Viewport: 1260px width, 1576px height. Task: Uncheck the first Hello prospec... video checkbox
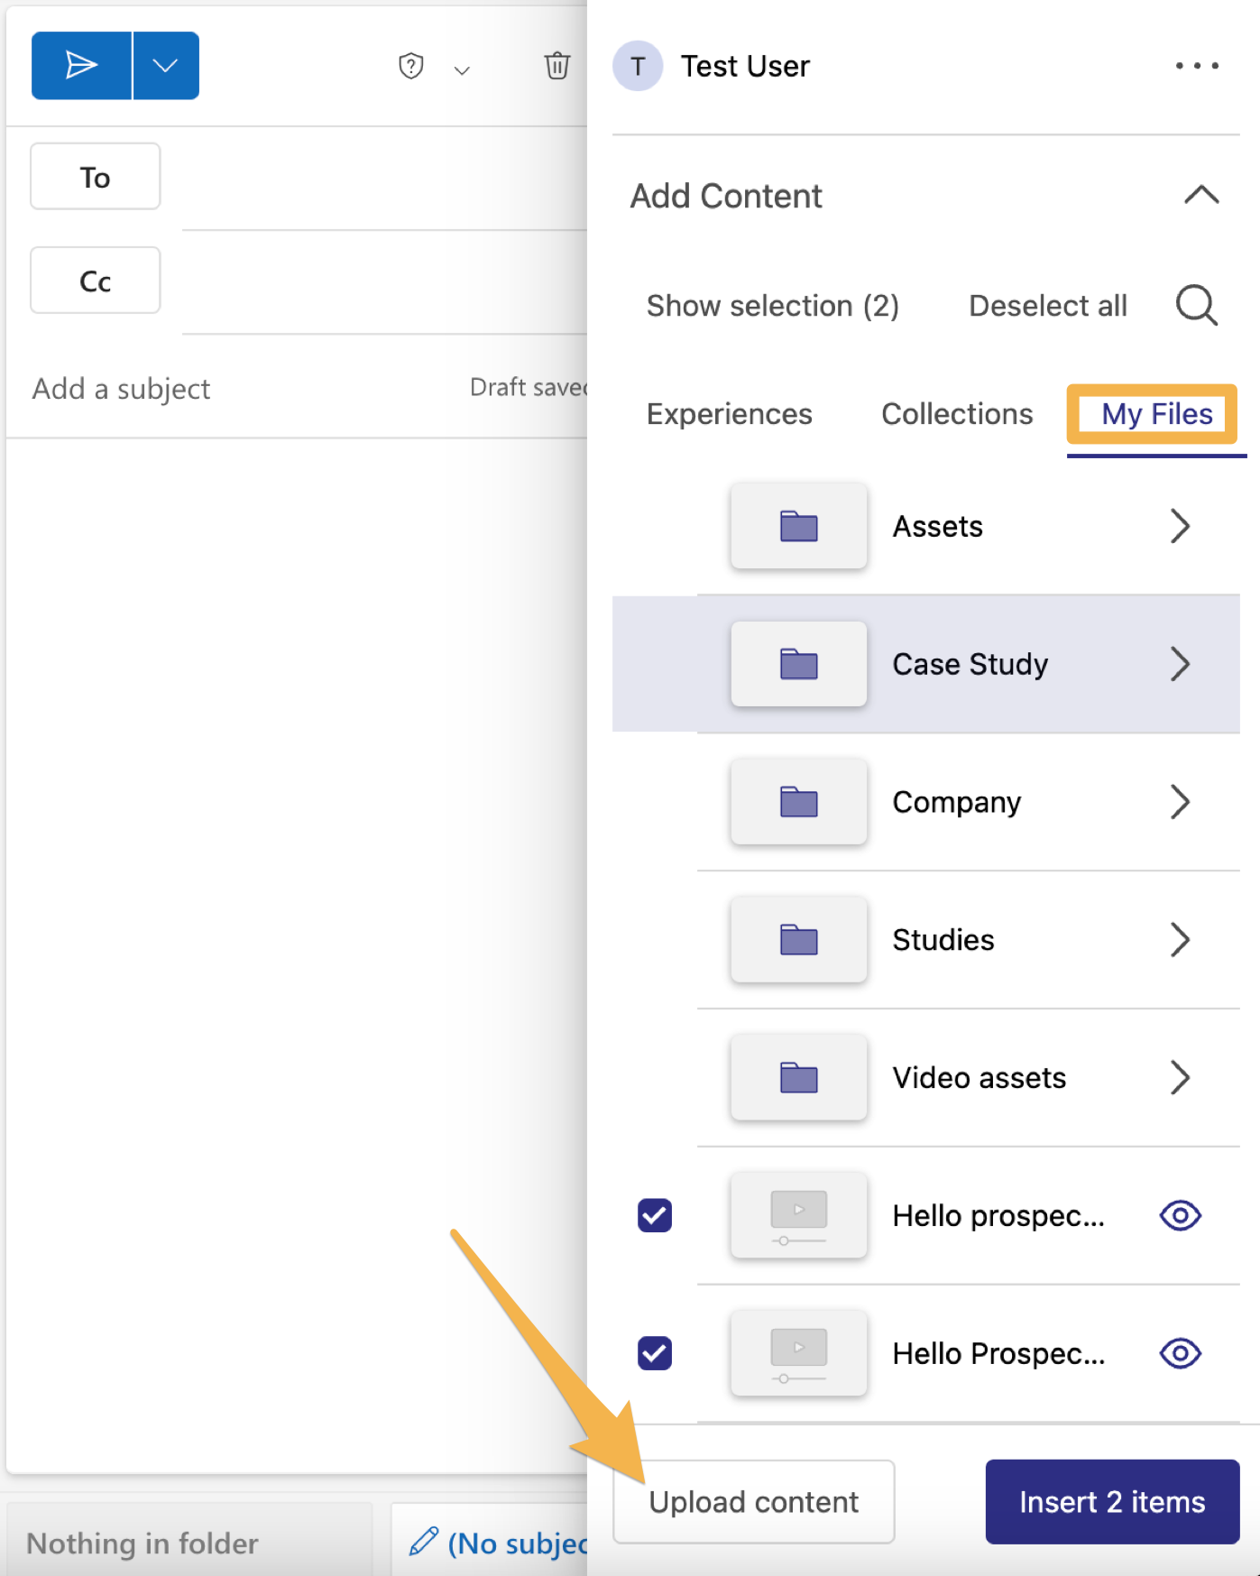coord(655,1215)
